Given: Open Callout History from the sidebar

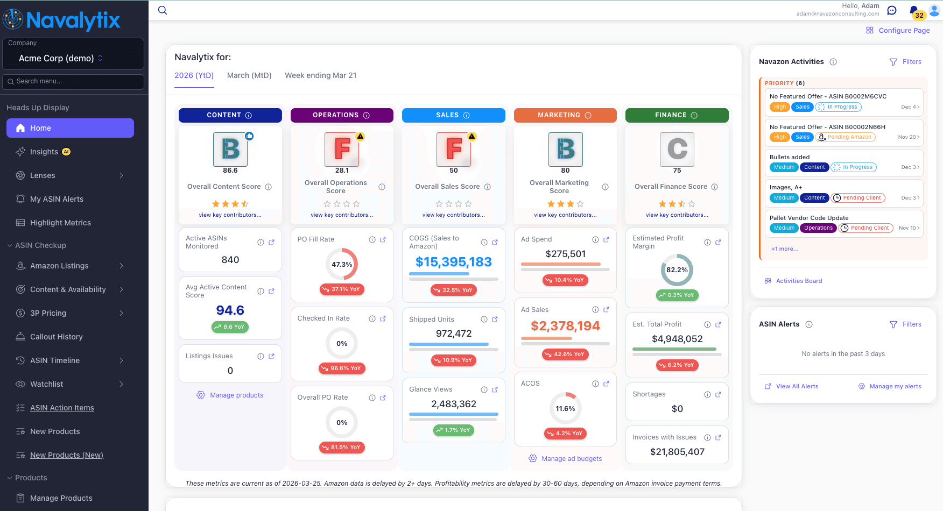Looking at the screenshot, I should click(56, 337).
